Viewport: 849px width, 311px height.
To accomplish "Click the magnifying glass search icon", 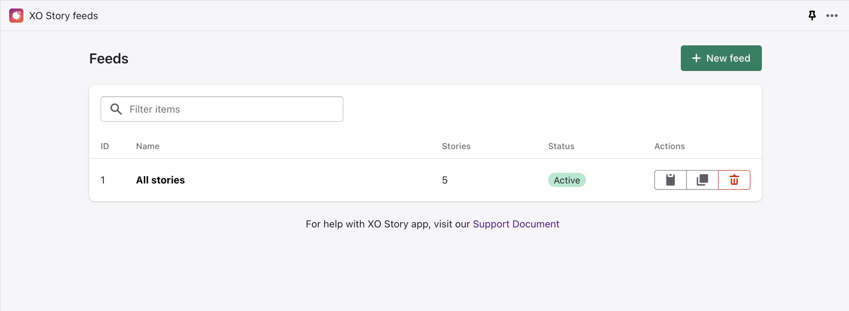I will [116, 109].
